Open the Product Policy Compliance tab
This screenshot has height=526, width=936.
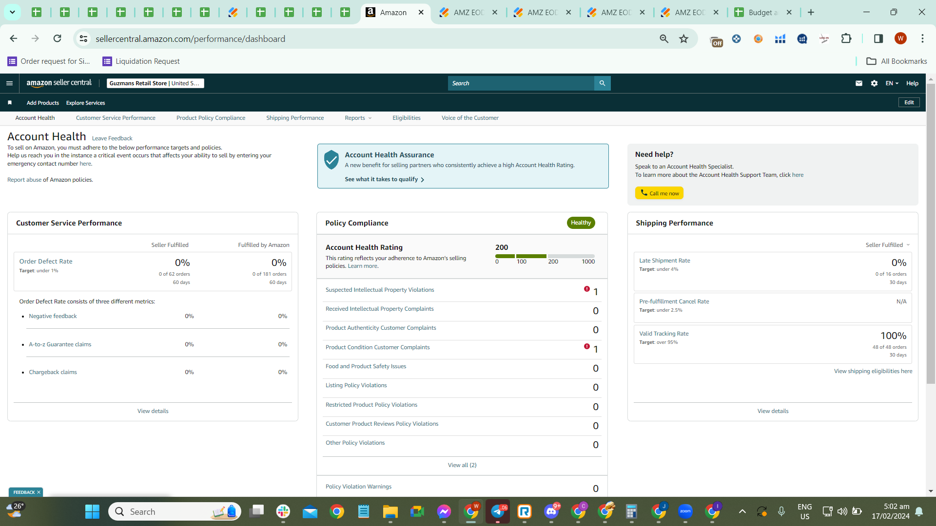tap(211, 118)
